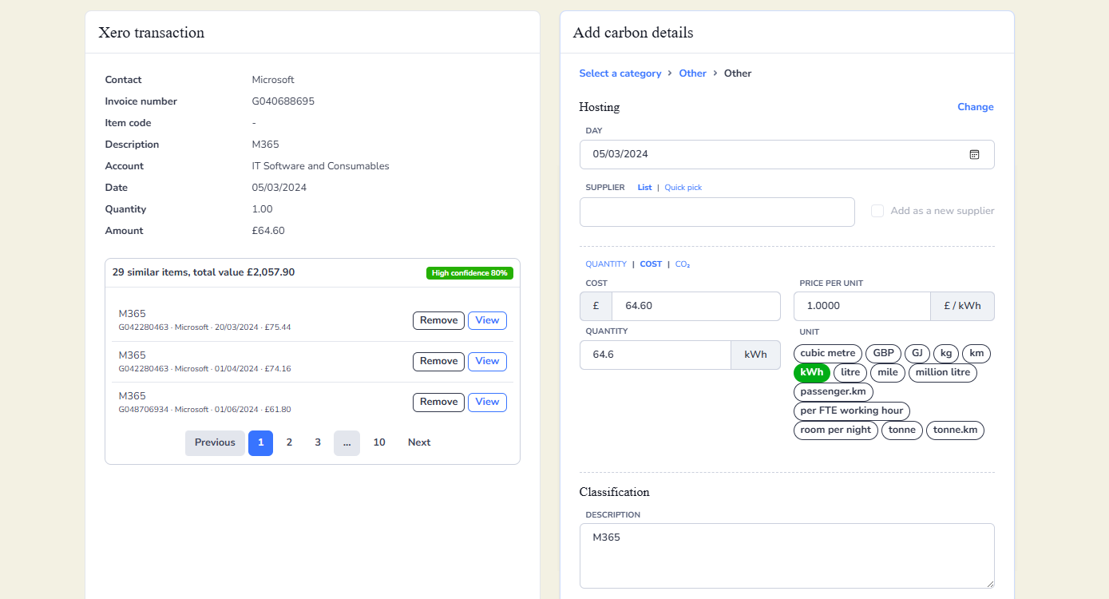Viewport: 1109px width, 599px height.
Task: Click the Change hosting link
Action: pyautogui.click(x=976, y=107)
